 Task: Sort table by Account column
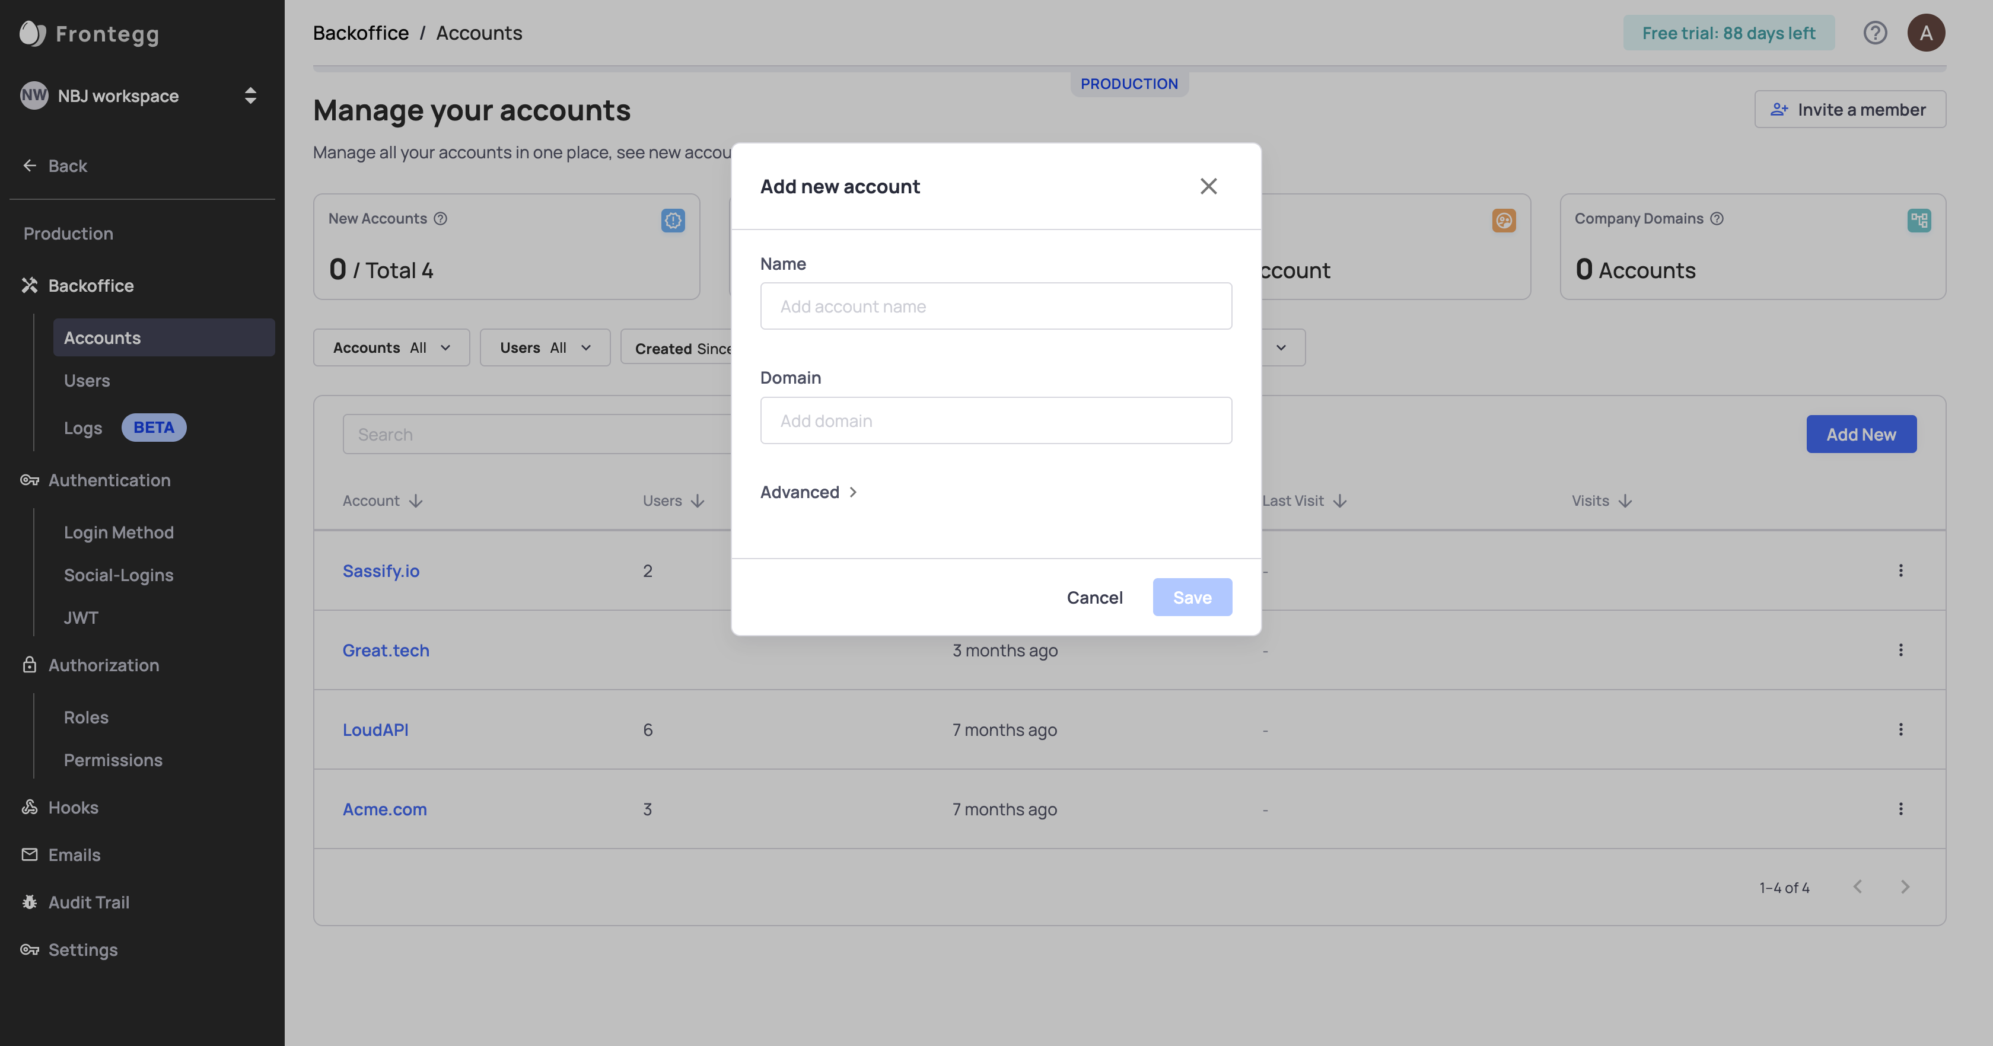click(382, 501)
